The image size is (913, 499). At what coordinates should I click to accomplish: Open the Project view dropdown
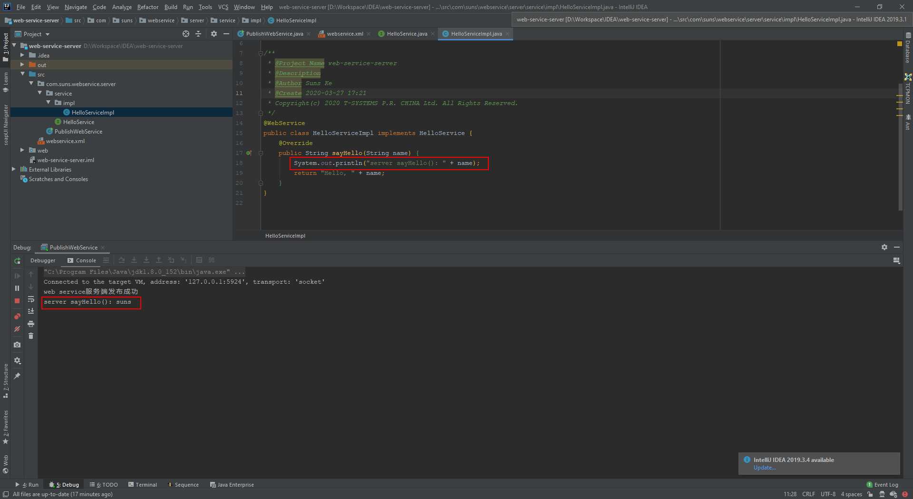click(x=32, y=34)
